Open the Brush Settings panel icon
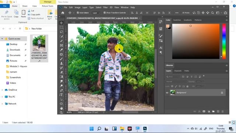 (x=161, y=36)
